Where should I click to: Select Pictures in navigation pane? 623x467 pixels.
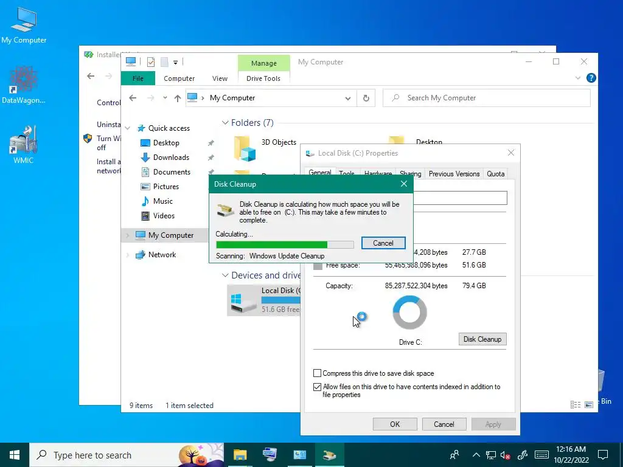(x=165, y=187)
